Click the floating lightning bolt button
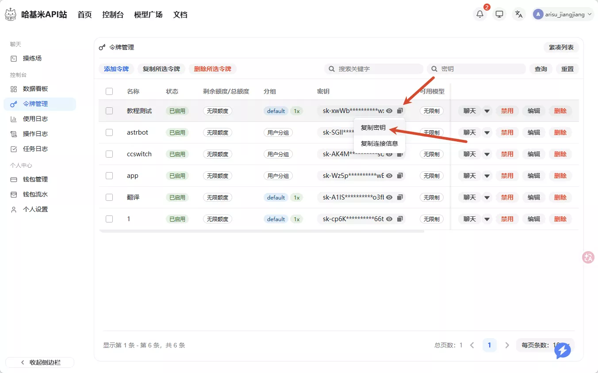The width and height of the screenshot is (598, 373). click(x=563, y=351)
